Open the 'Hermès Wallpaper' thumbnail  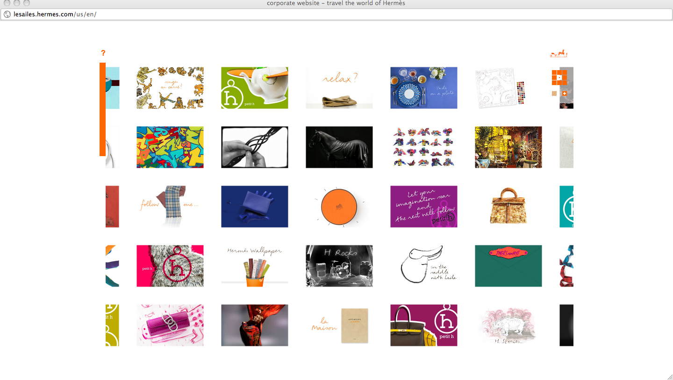[255, 266]
